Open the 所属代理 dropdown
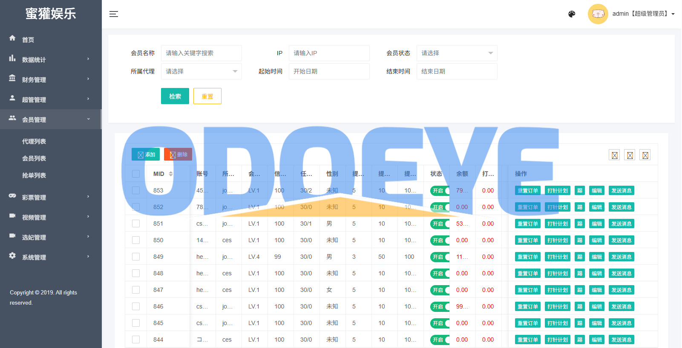Screen dimensions: 682x348 point(201,71)
